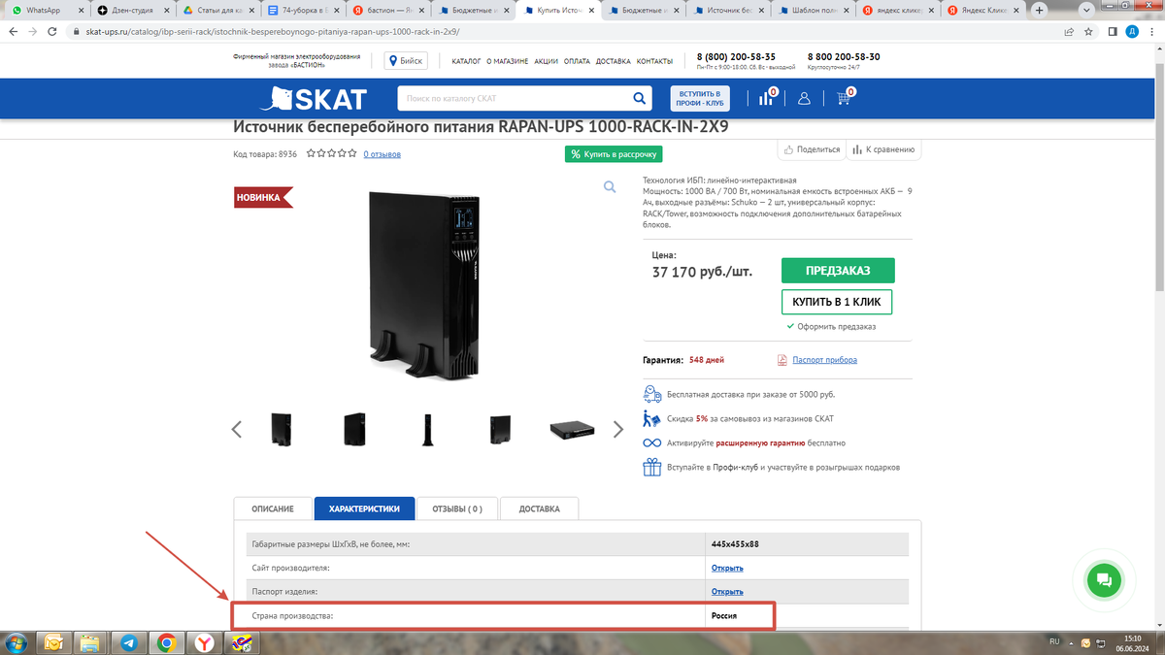Screen dimensions: 1165x655
Task: Open КОНТАКТЫ menu item
Action: 654,61
